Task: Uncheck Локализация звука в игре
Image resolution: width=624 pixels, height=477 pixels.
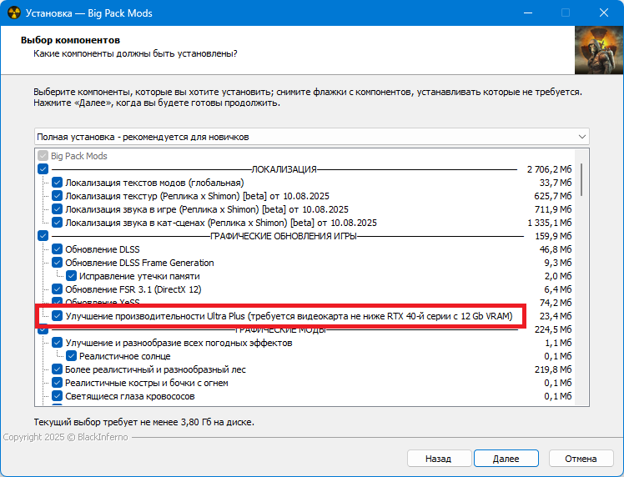Action: point(57,209)
